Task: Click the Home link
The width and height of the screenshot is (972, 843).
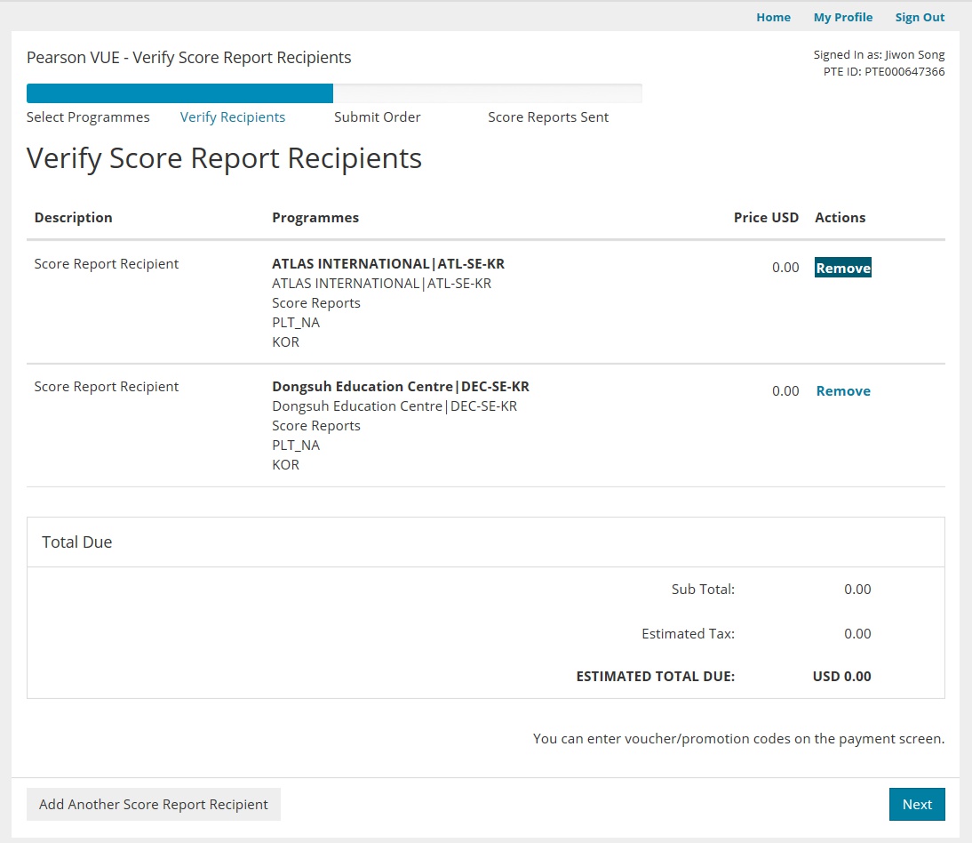Action: 773,17
